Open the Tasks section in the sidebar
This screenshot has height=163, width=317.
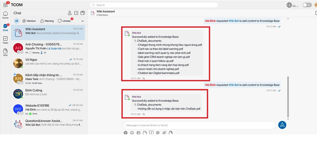click(x=5, y=40)
